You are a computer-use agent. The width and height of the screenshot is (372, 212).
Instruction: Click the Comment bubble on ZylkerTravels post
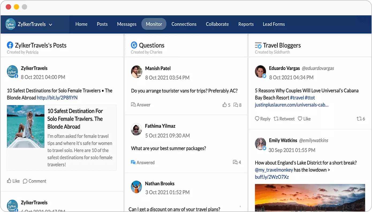[x=25, y=181]
